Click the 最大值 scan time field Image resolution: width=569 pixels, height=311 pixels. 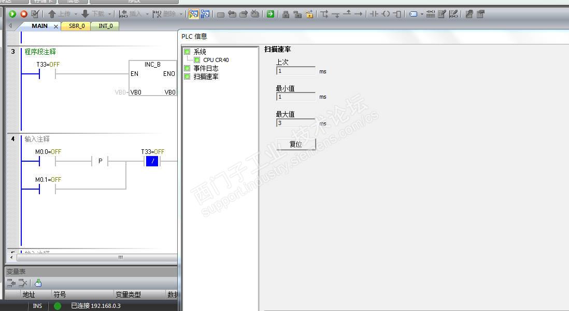click(296, 123)
